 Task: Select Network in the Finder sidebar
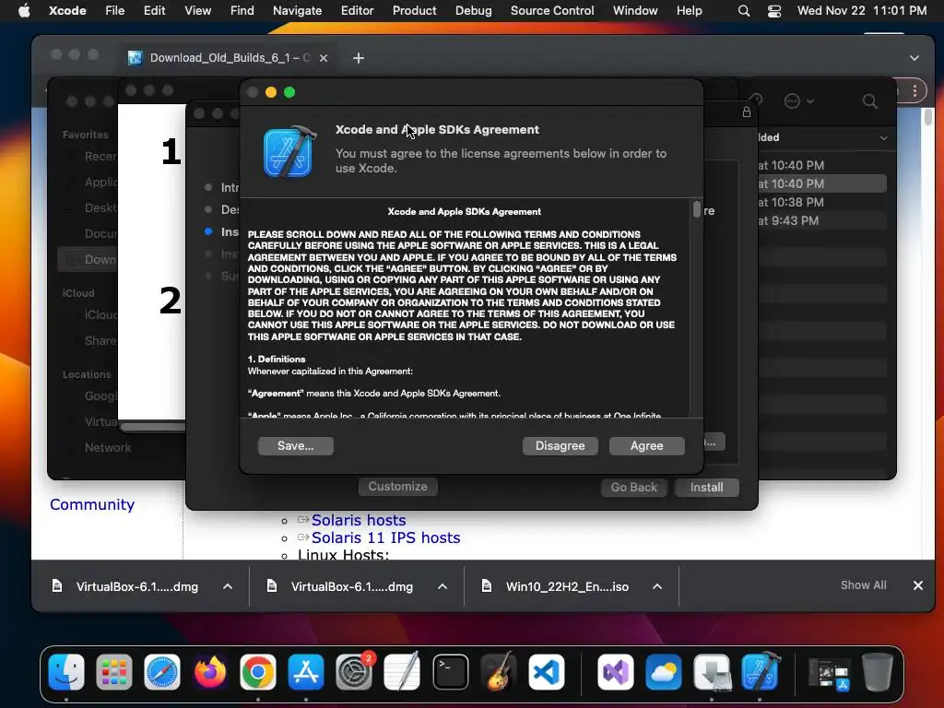point(107,447)
